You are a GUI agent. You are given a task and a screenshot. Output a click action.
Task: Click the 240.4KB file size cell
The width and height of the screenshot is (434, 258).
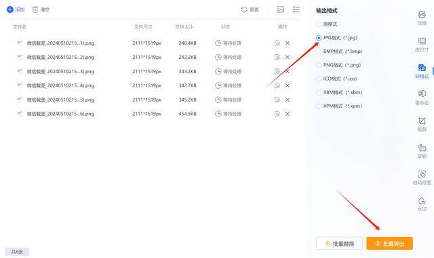click(187, 43)
